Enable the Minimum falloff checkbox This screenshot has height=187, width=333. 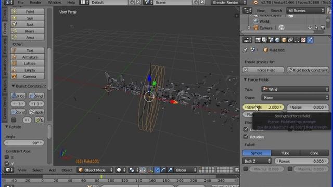click(246, 169)
